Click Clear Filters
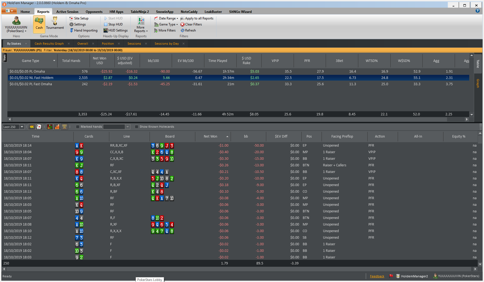Screen dimensions: 484x282 [191, 24]
